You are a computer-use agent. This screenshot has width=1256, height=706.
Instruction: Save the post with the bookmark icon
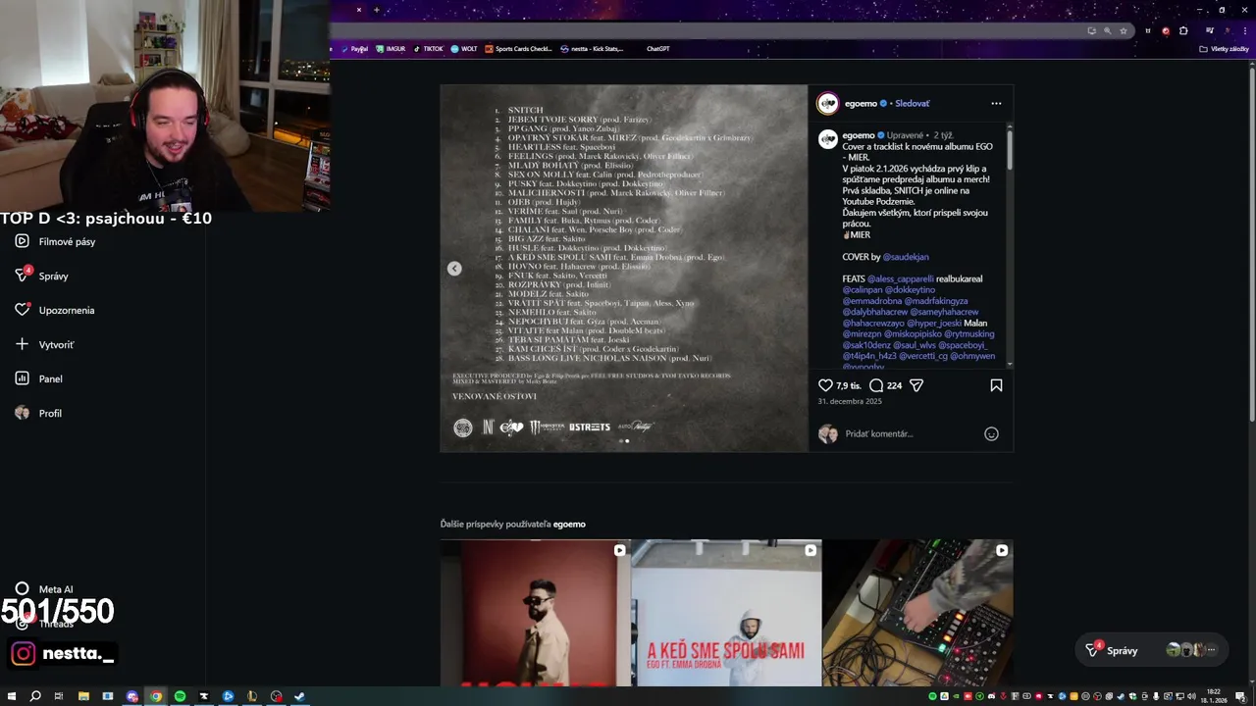pos(996,385)
